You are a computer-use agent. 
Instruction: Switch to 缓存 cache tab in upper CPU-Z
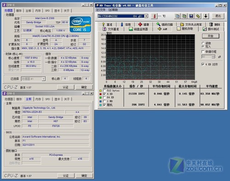pos(19,11)
